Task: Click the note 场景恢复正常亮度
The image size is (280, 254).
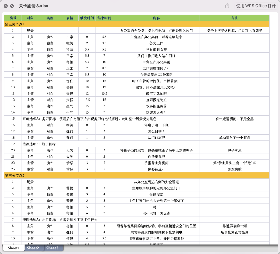Action: [234, 232]
